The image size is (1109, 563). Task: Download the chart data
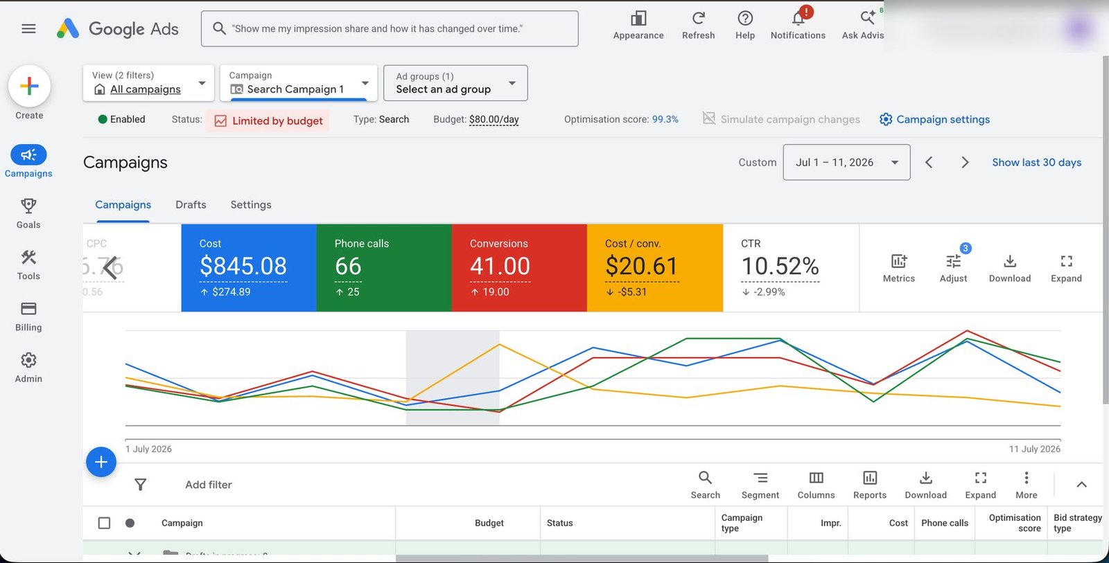pyautogui.click(x=1009, y=268)
